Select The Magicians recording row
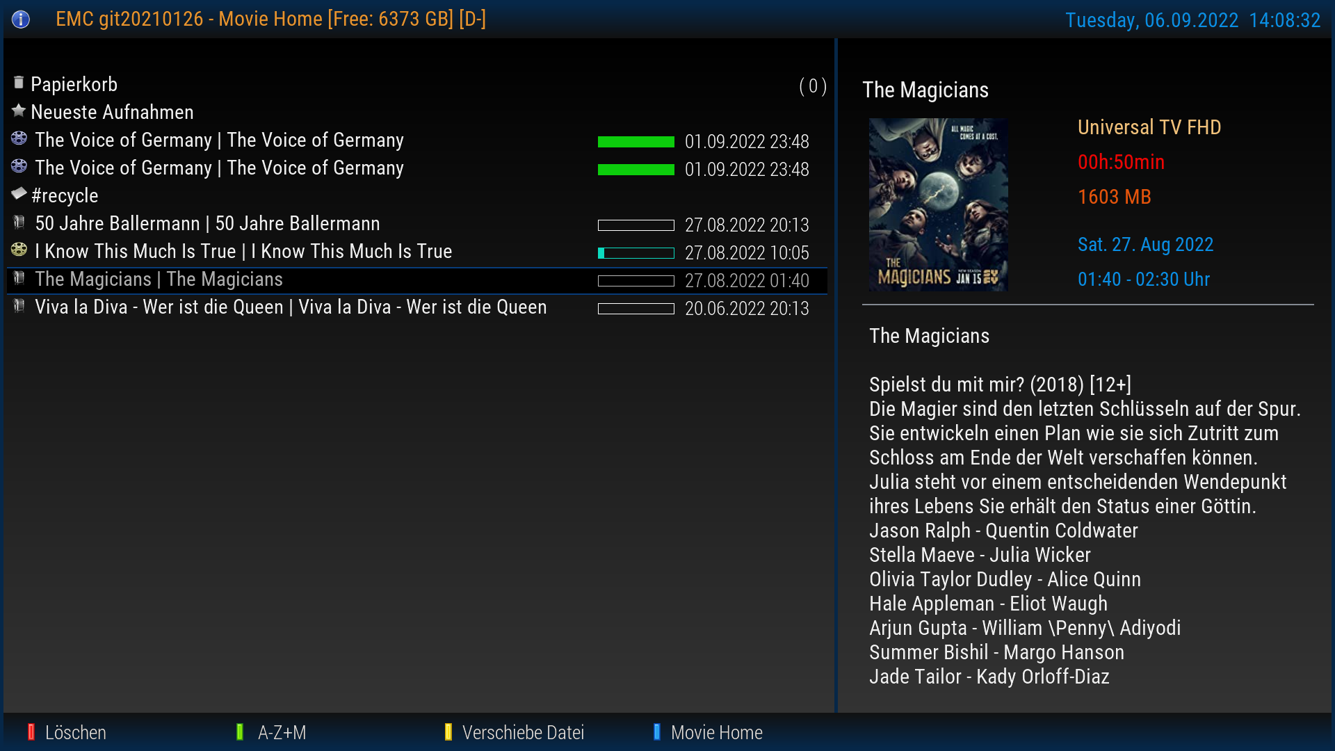The width and height of the screenshot is (1335, 751). (417, 280)
